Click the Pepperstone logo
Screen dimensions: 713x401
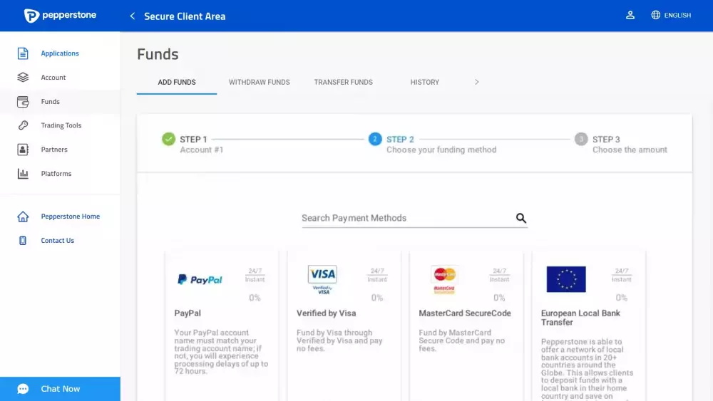[60, 16]
